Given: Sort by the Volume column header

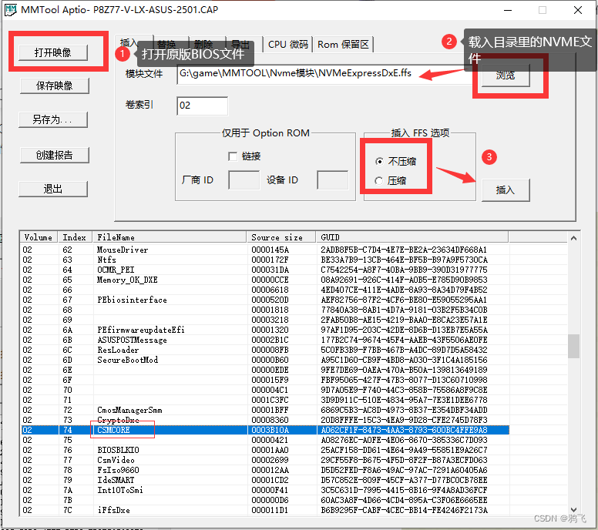Looking at the screenshot, I should (x=39, y=237).
